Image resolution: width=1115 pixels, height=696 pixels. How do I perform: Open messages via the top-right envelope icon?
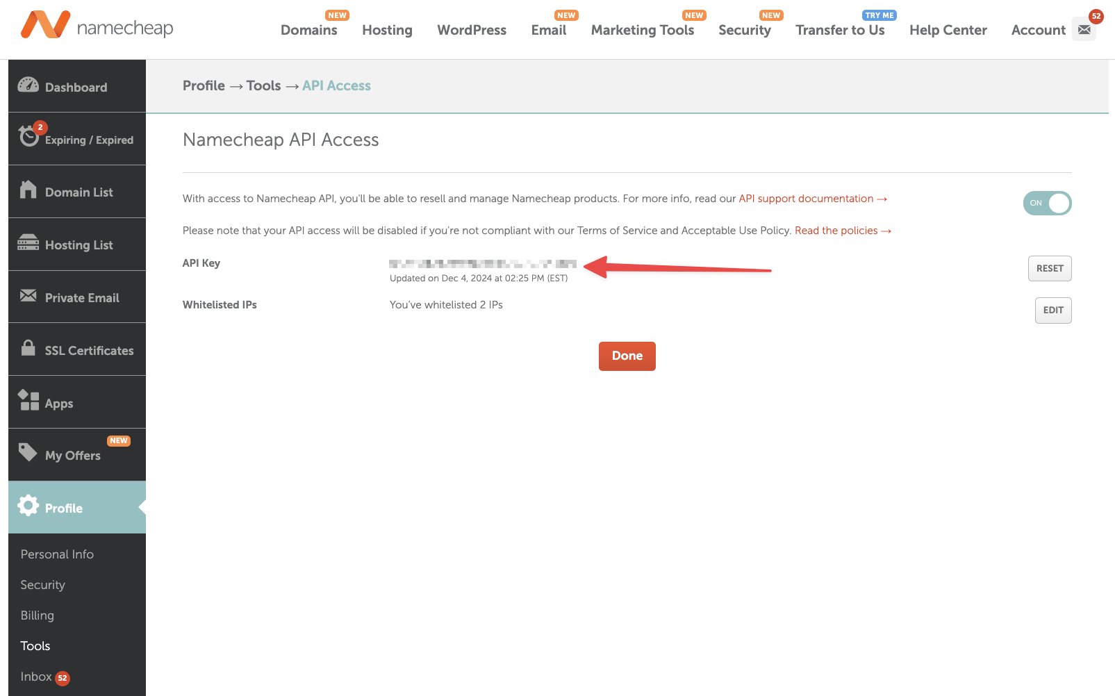pos(1084,29)
